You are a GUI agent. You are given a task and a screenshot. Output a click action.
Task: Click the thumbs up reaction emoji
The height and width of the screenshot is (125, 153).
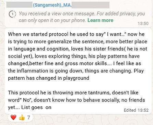point(22,117)
